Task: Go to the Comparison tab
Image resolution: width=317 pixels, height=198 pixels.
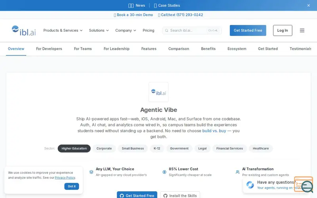Action: tap(179, 49)
